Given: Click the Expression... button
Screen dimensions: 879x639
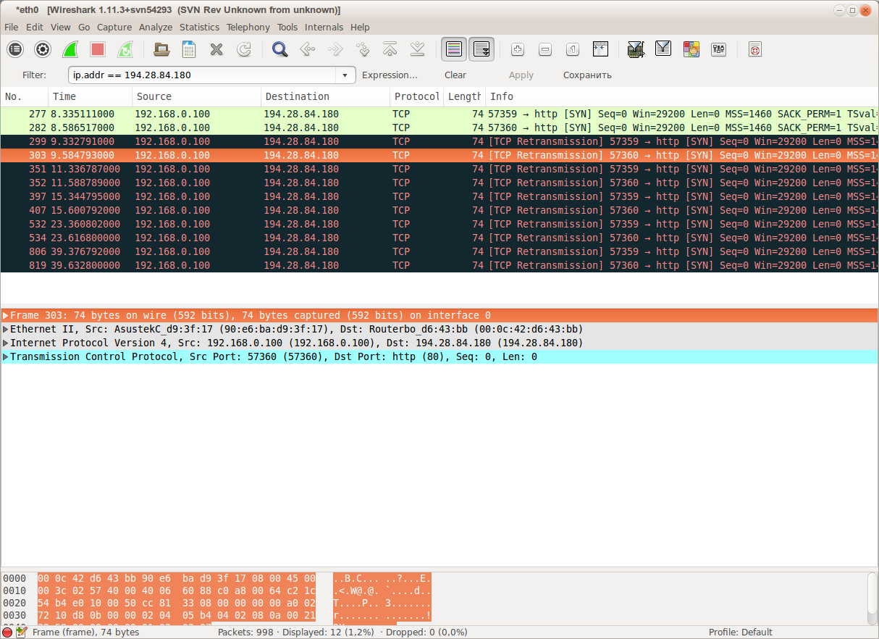Looking at the screenshot, I should 390,75.
